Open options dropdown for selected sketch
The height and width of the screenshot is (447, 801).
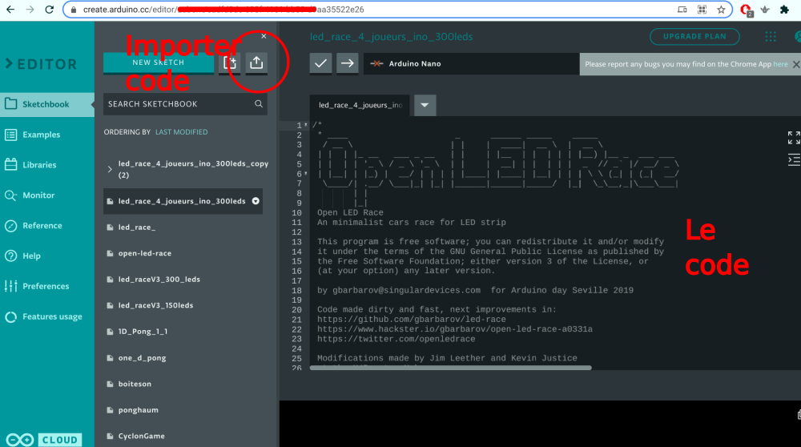(256, 201)
